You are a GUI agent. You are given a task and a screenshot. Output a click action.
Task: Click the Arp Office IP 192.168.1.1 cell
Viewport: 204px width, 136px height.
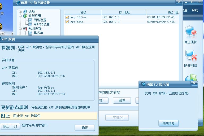click(x=111, y=17)
